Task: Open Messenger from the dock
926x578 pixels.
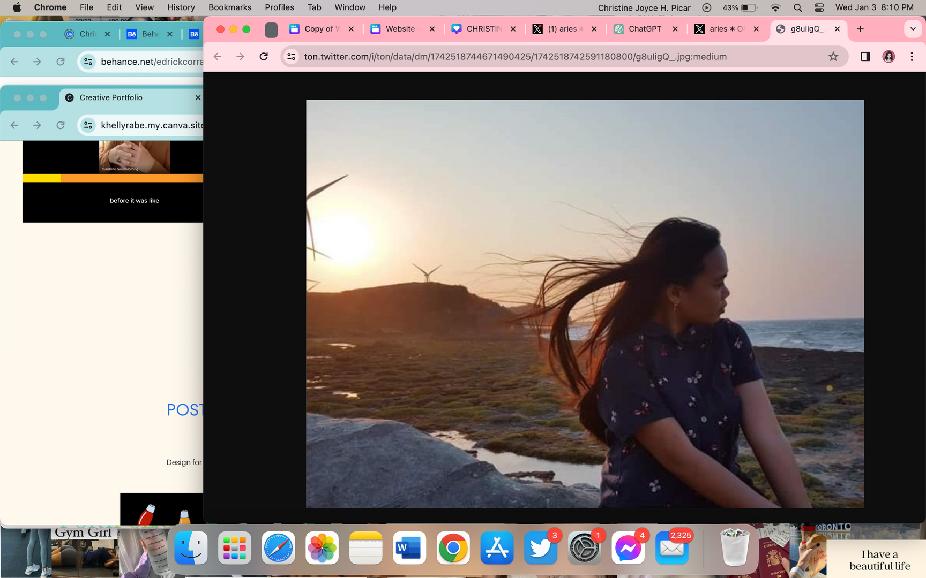Action: 628,549
